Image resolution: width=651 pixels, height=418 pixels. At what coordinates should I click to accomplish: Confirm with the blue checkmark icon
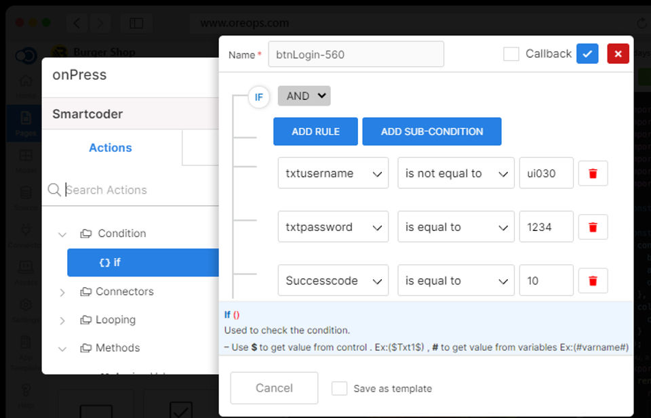pyautogui.click(x=587, y=54)
